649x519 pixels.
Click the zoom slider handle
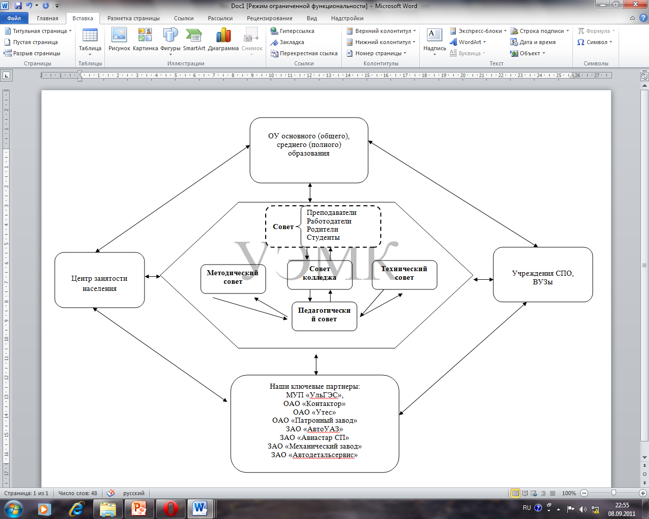coord(614,493)
